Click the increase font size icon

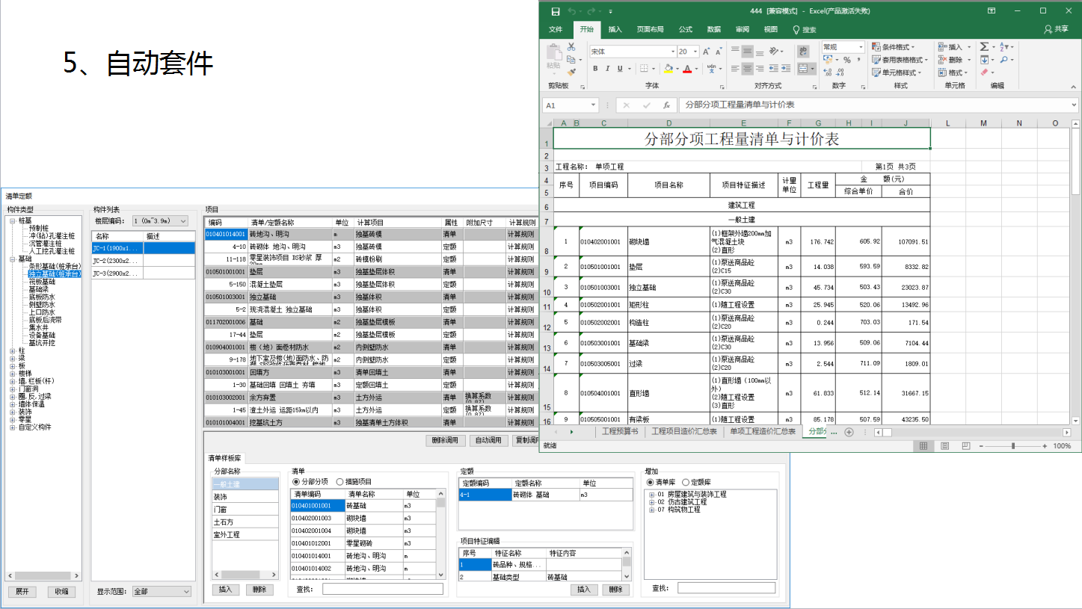pyautogui.click(x=706, y=52)
